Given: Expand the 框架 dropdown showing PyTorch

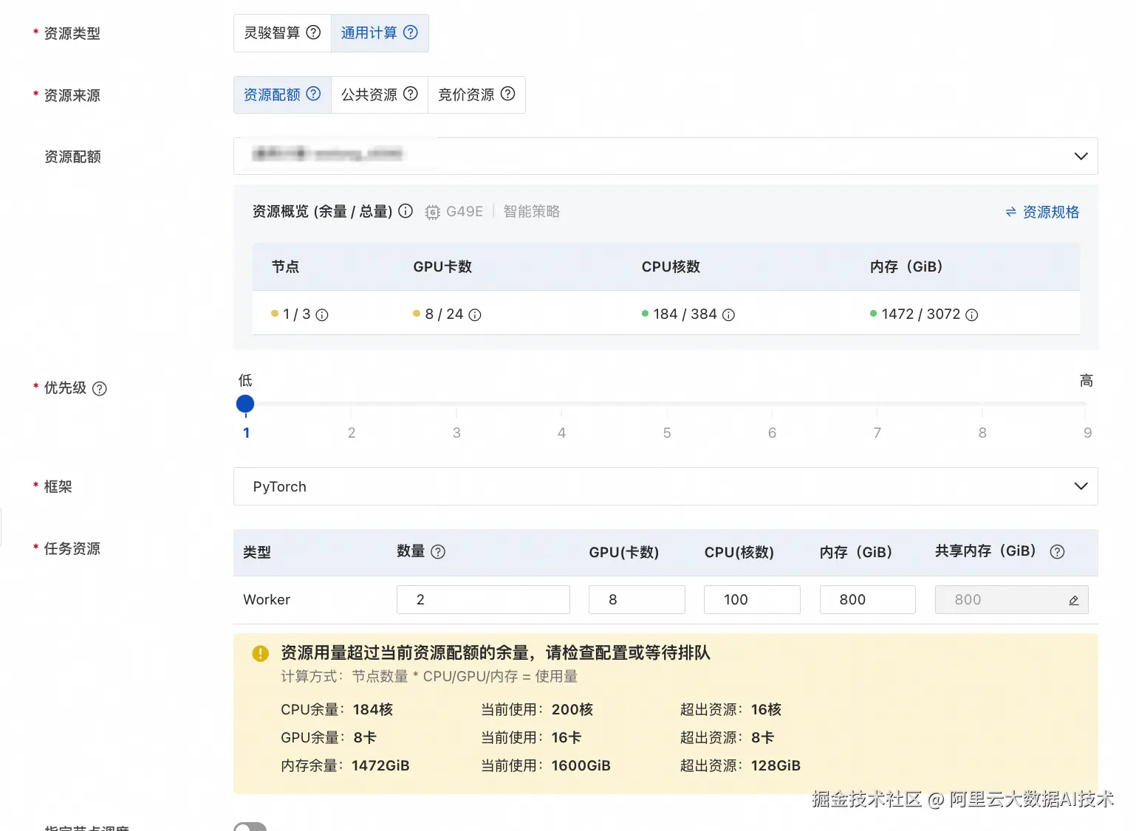Looking at the screenshot, I should 1081,486.
